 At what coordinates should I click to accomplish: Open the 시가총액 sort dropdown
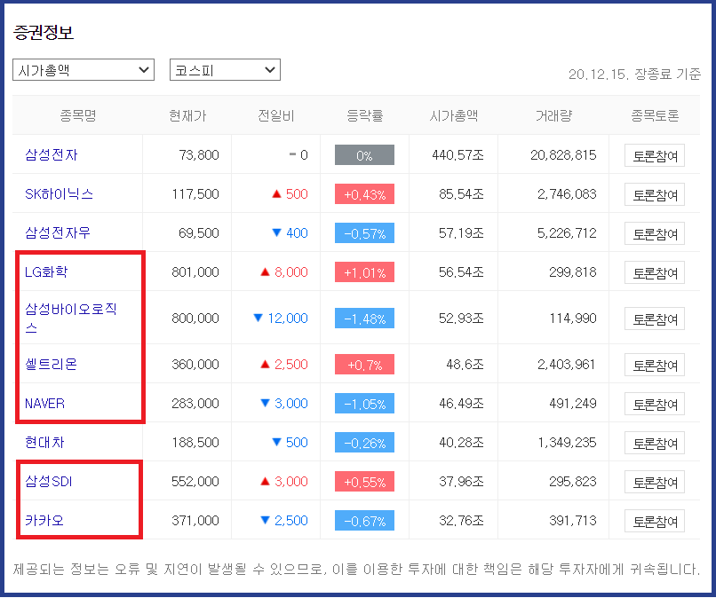click(x=84, y=70)
